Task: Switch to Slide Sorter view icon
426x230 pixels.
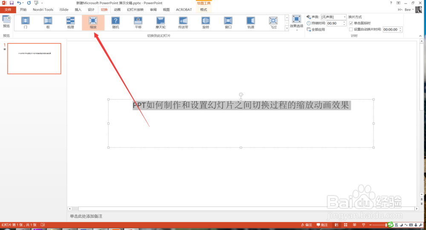Action: coord(345,225)
